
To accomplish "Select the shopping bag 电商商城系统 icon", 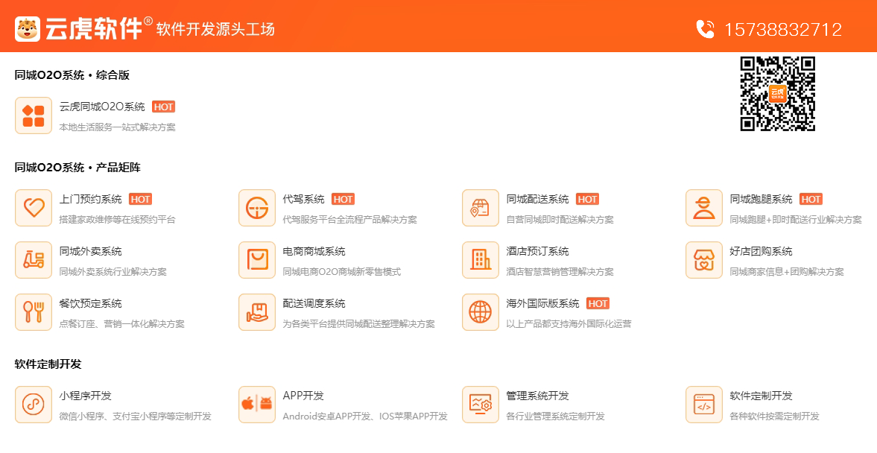I will point(257,260).
